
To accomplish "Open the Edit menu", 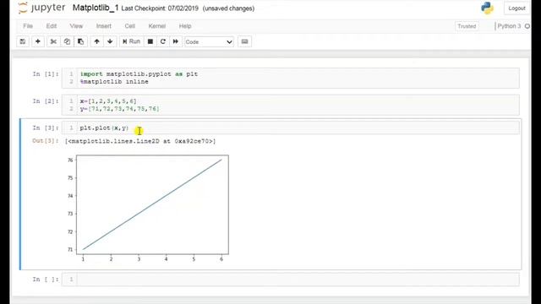I will pos(52,26).
